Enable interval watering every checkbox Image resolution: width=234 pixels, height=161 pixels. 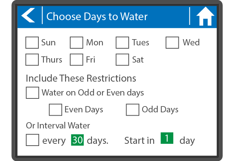point(33,140)
